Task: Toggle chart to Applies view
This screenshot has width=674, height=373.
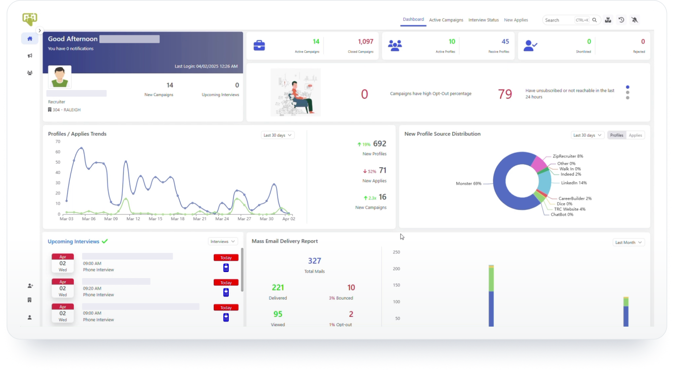Action: click(635, 136)
